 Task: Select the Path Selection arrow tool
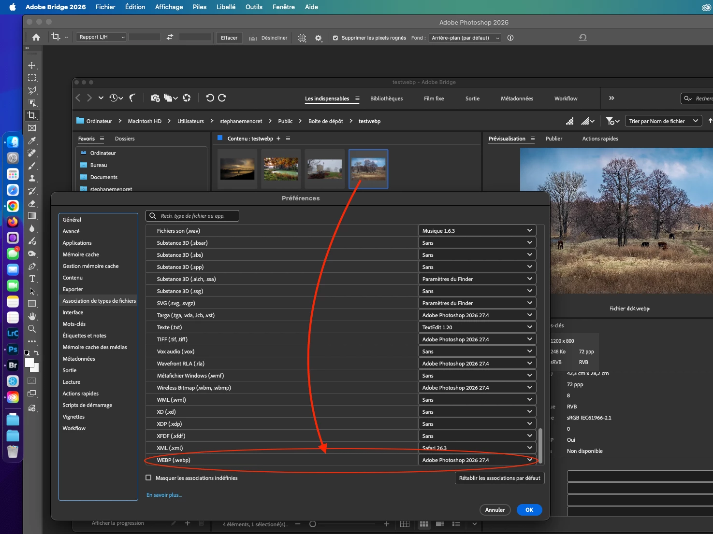[x=32, y=291]
